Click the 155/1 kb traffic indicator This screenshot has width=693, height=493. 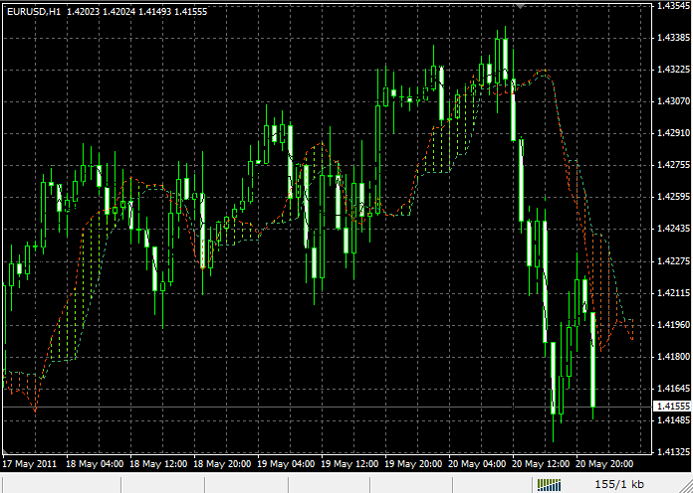click(619, 485)
